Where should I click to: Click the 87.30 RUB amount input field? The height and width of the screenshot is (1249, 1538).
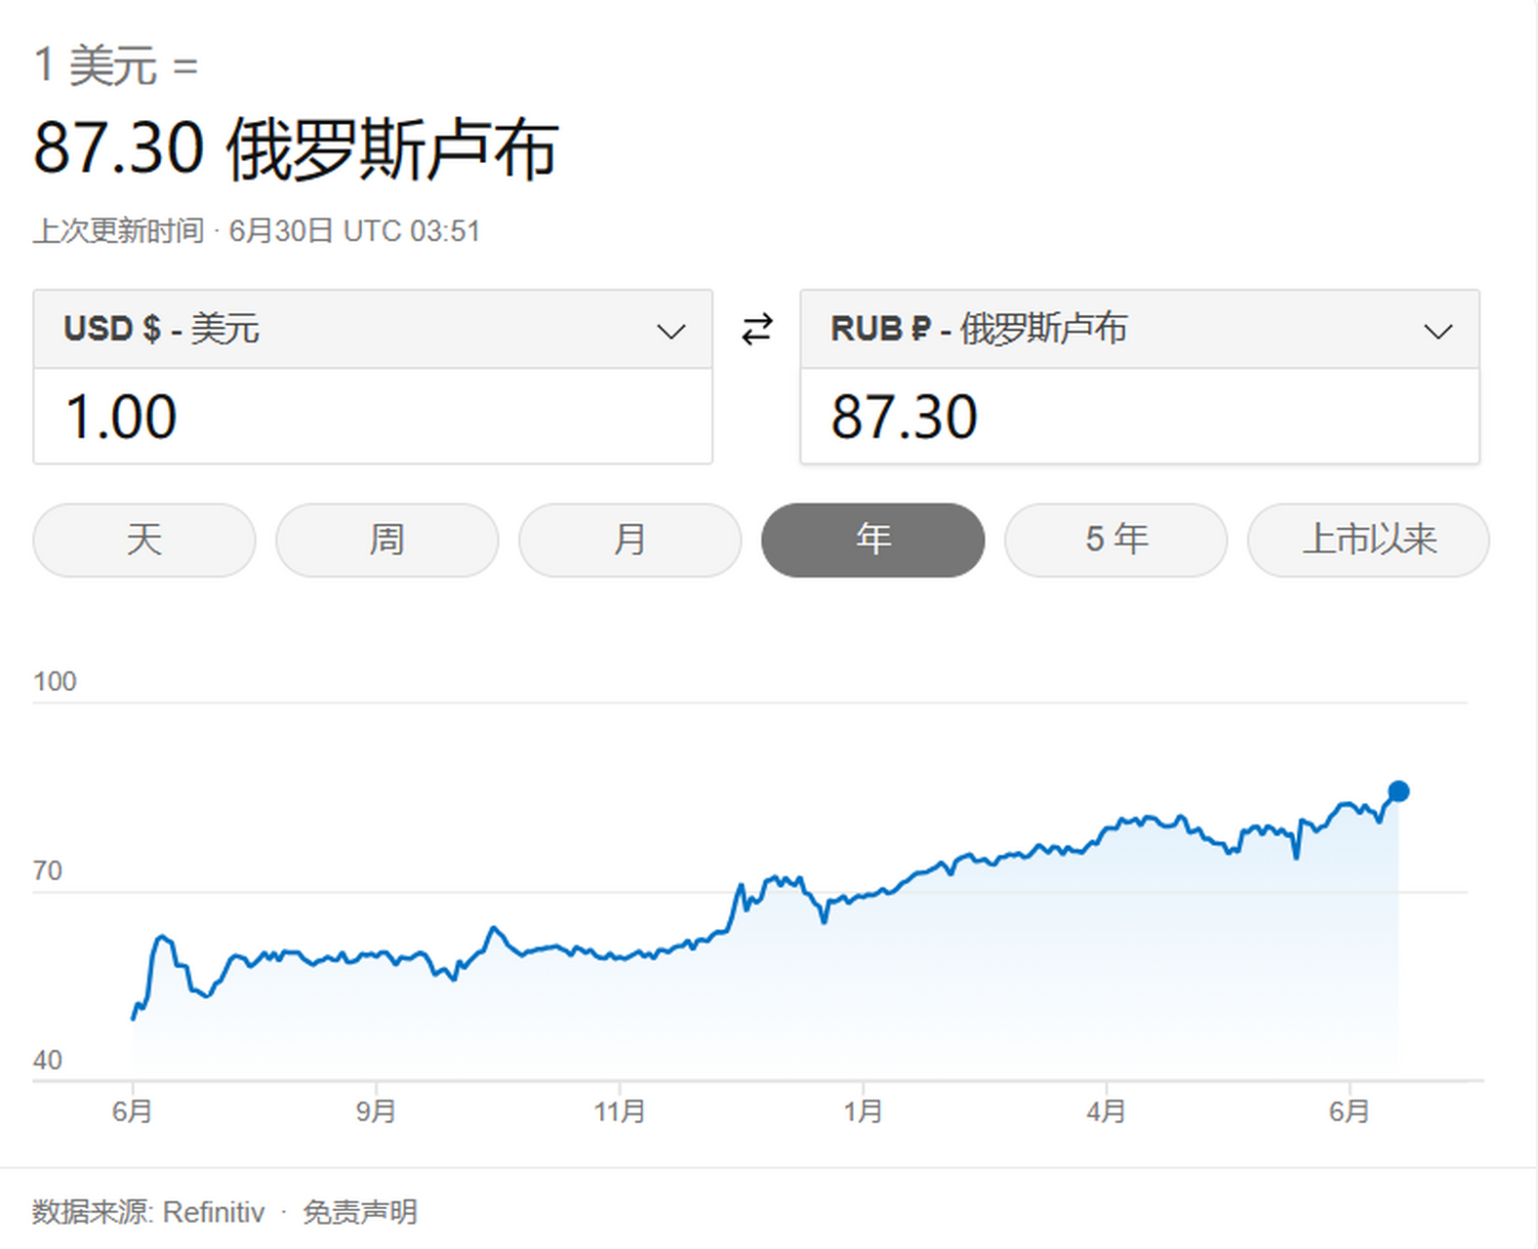click(1140, 417)
